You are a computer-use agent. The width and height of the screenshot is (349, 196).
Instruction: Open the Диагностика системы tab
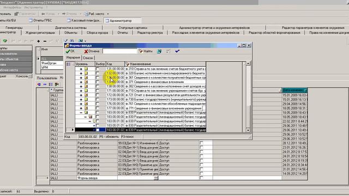coord(71,28)
